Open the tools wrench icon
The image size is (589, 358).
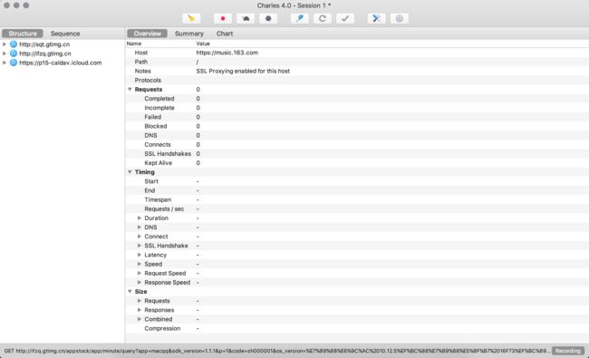click(376, 18)
